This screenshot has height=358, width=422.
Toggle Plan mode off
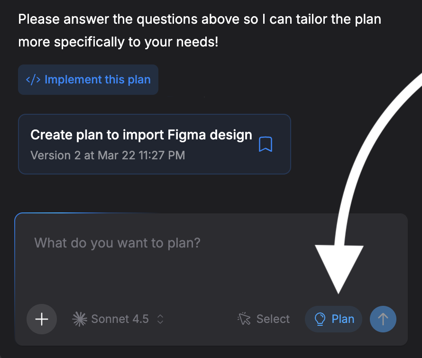click(334, 319)
